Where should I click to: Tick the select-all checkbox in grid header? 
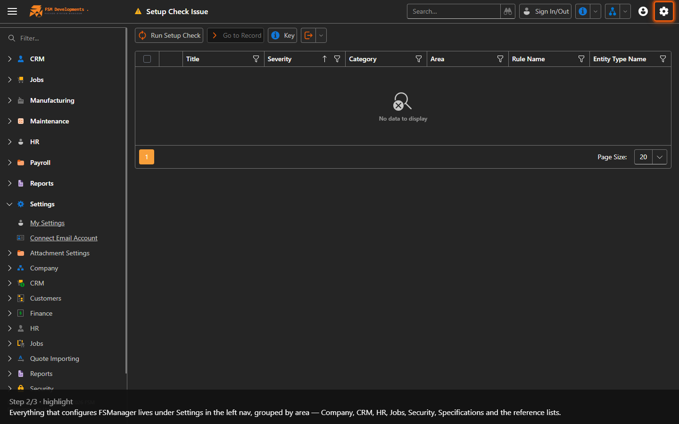click(x=147, y=59)
